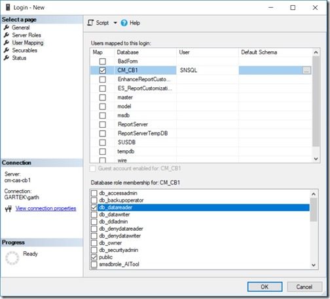This screenshot has width=330, height=299.
Task: Click the connection properties plug icon
Action: point(9,209)
